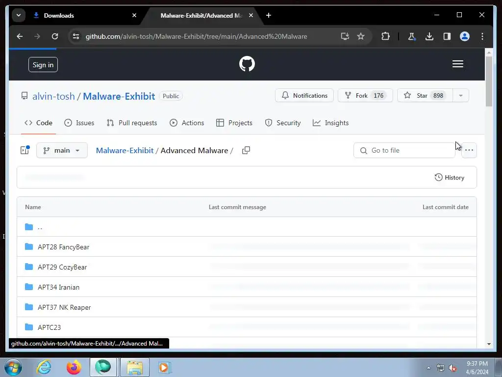Launch Internet Explorer from the taskbar
502x377 pixels.
pyautogui.click(x=44, y=367)
